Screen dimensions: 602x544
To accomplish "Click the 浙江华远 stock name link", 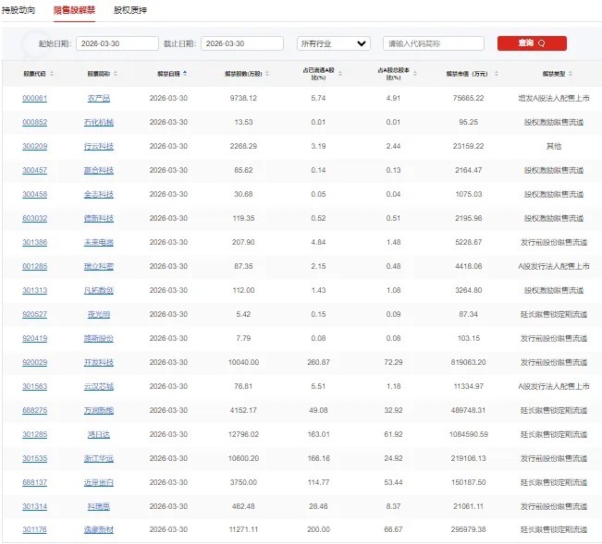I will (x=100, y=458).
